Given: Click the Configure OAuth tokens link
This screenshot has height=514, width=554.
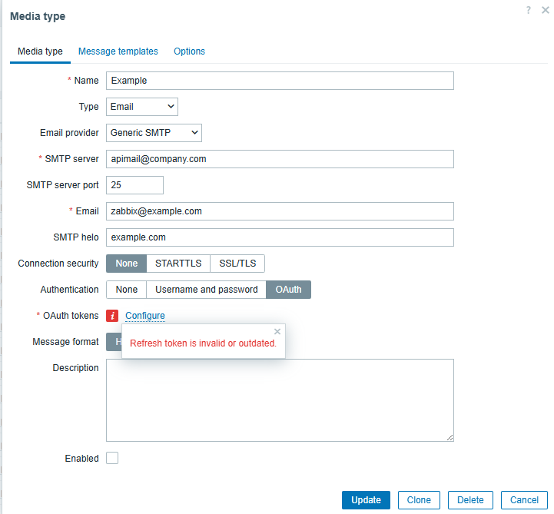Looking at the screenshot, I should point(145,316).
